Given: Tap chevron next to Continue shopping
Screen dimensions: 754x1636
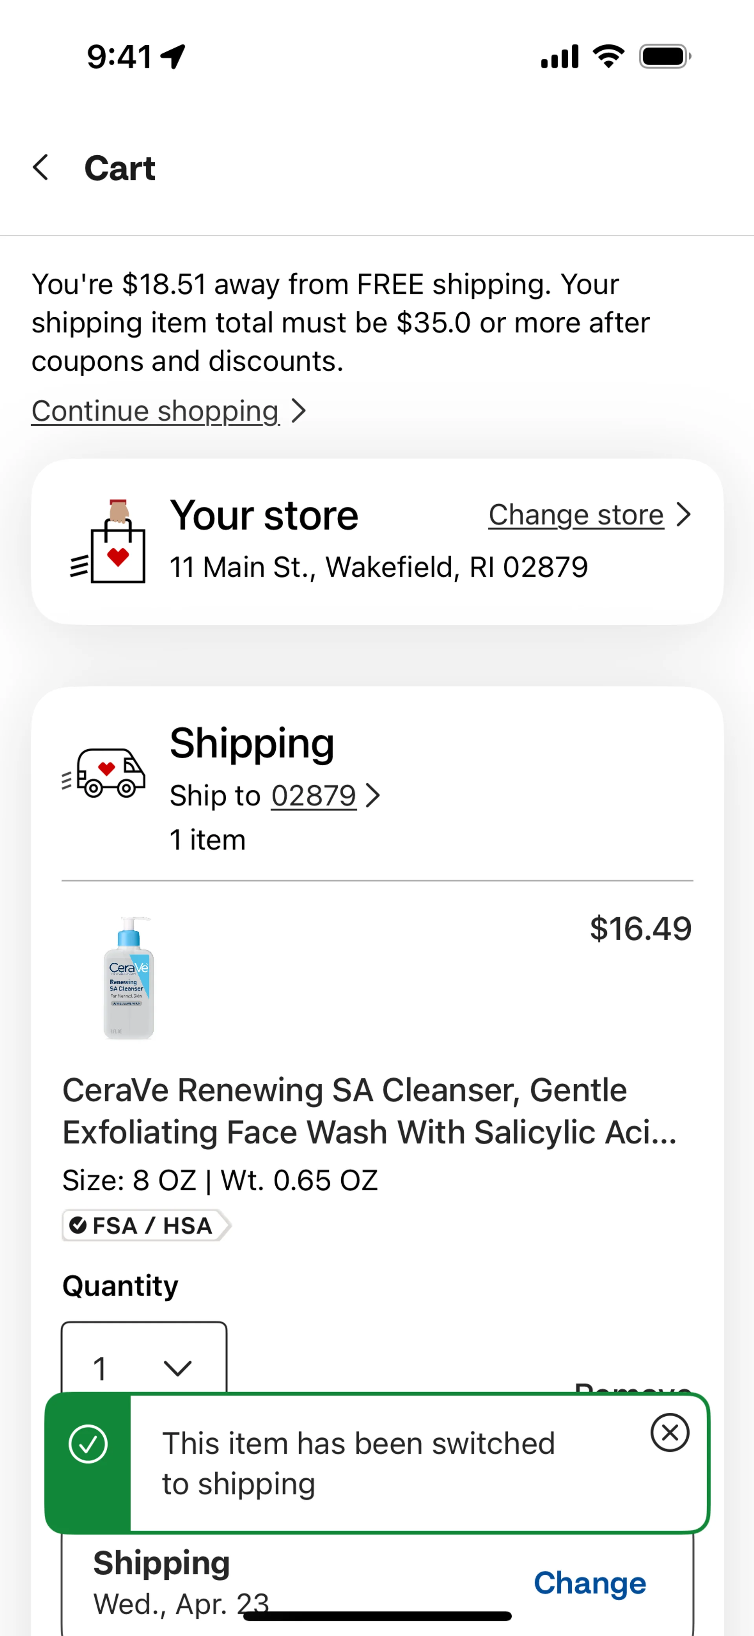Looking at the screenshot, I should tap(298, 411).
